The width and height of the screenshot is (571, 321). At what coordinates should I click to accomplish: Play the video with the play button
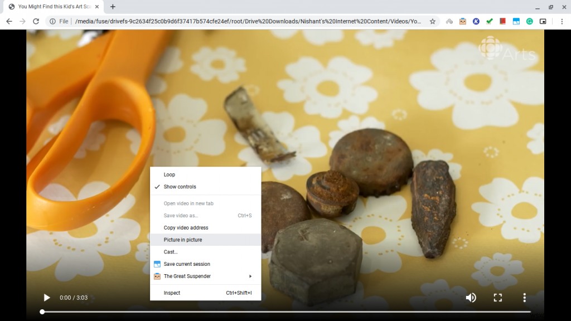(x=47, y=298)
